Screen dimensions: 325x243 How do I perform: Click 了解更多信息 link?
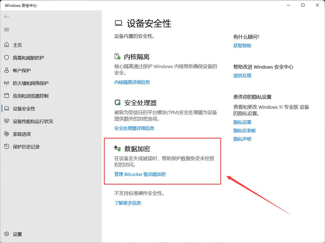pyautogui.click(x=128, y=203)
